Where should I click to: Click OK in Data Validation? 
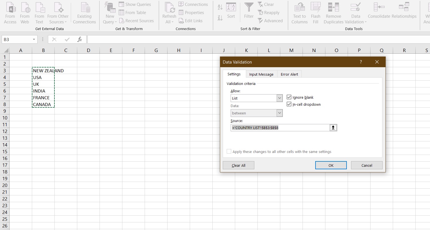point(331,165)
